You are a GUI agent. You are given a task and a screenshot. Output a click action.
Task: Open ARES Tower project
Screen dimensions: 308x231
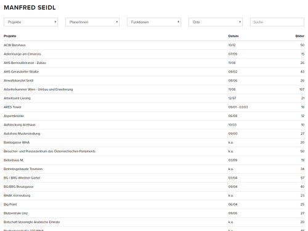(12, 107)
